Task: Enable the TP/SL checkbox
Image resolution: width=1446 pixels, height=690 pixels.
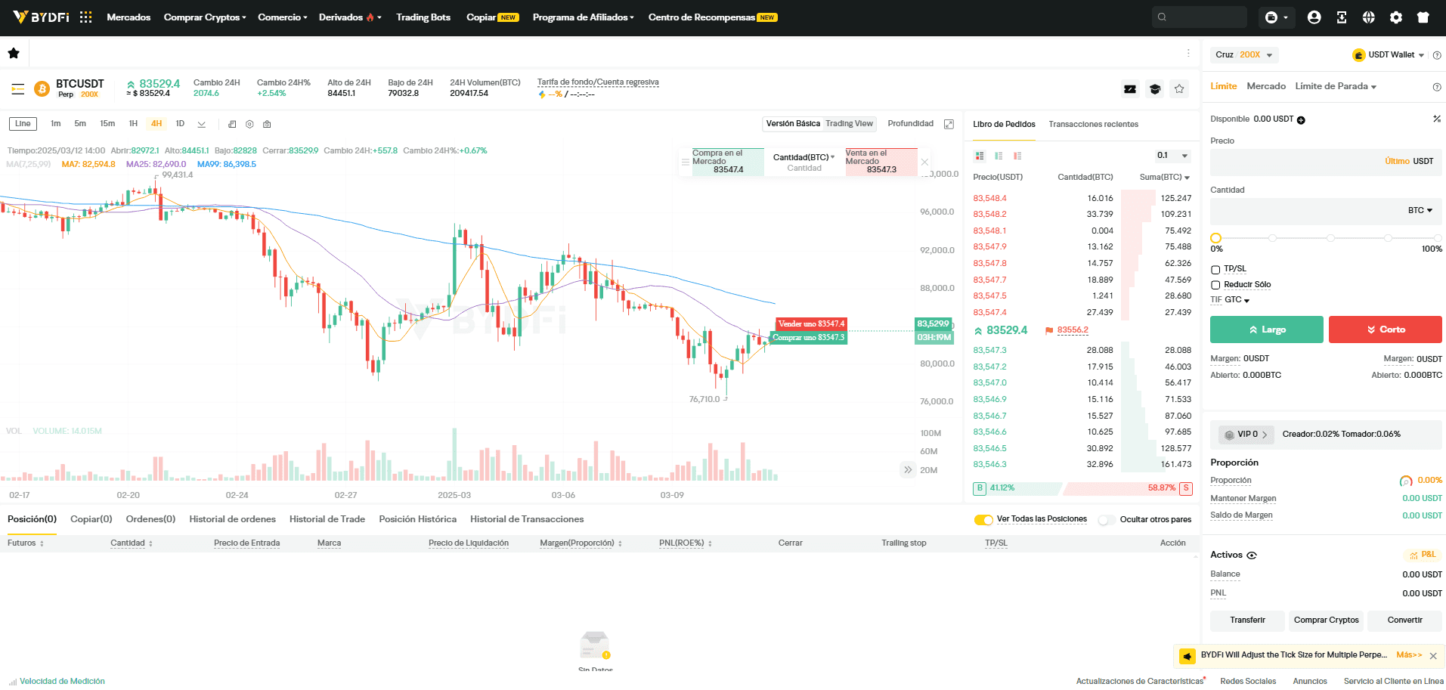Action: (x=1215, y=270)
